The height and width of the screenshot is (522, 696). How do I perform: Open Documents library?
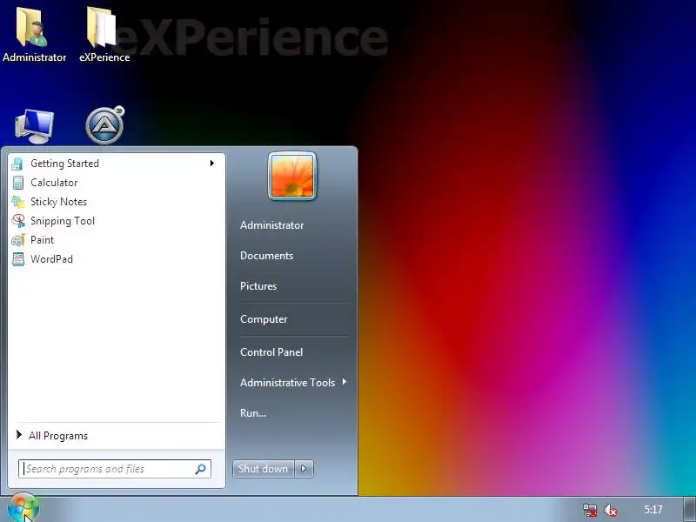pos(267,256)
